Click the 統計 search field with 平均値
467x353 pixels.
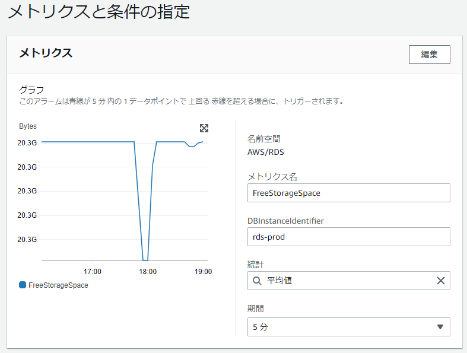tap(348, 281)
